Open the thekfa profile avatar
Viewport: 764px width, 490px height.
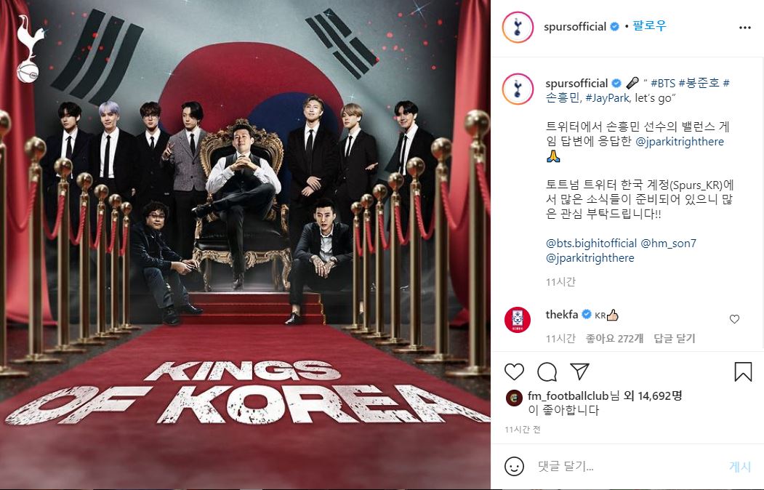(518, 320)
